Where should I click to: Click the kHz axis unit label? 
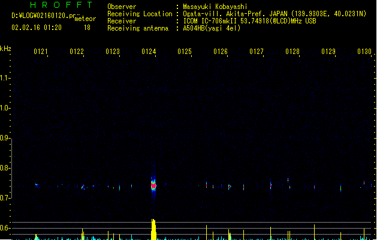[x=5, y=49]
